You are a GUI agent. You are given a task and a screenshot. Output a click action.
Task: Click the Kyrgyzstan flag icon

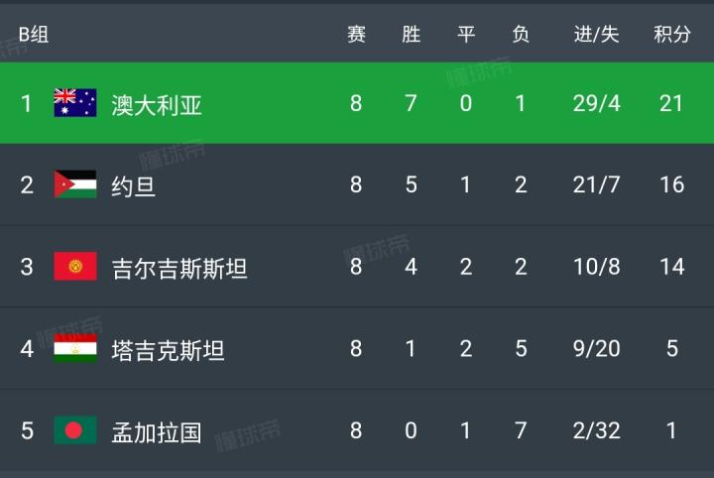click(75, 267)
